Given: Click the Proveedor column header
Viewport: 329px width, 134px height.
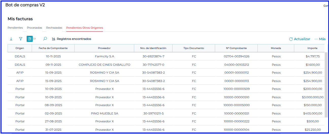Looking at the screenshot, I should tap(104, 48).
